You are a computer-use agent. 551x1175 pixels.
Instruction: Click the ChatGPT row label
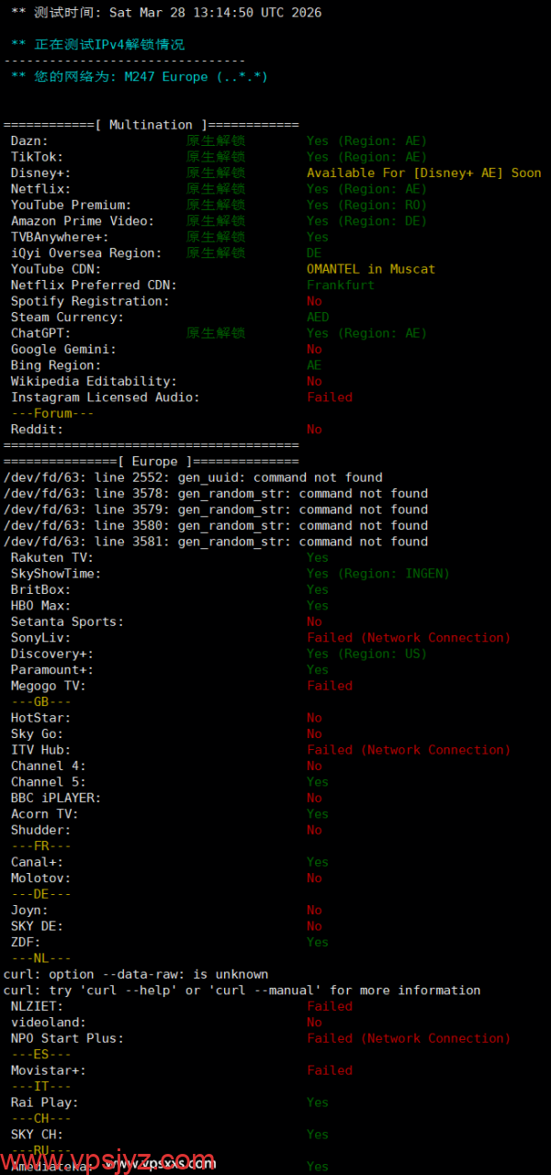click(x=41, y=333)
